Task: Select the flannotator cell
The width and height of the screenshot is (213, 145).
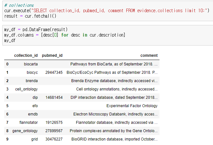Action: pyautogui.click(x=29, y=123)
